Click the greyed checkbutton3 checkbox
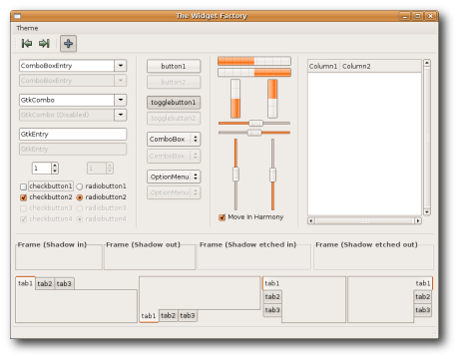 click(x=23, y=208)
